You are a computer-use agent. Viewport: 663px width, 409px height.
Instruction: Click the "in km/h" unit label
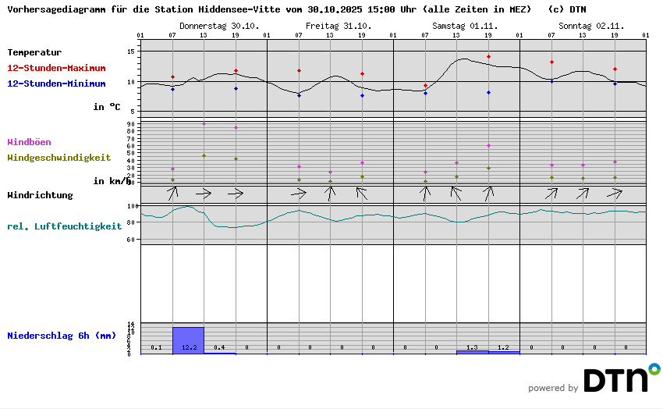coord(112,181)
